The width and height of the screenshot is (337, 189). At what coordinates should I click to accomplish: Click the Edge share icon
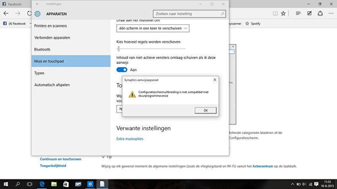319,13
